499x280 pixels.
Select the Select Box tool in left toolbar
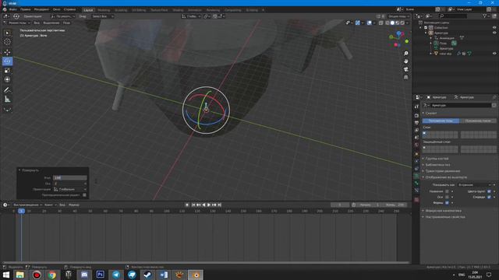tap(7, 33)
